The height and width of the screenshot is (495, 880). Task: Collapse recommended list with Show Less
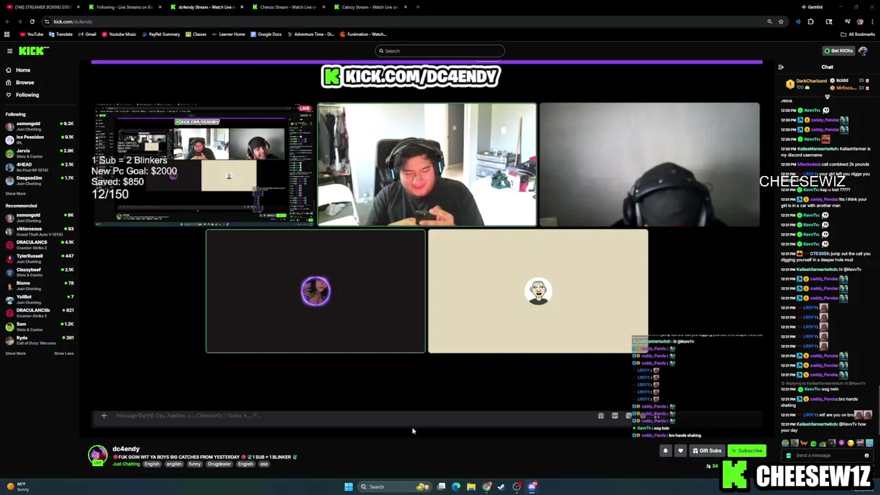(x=64, y=353)
